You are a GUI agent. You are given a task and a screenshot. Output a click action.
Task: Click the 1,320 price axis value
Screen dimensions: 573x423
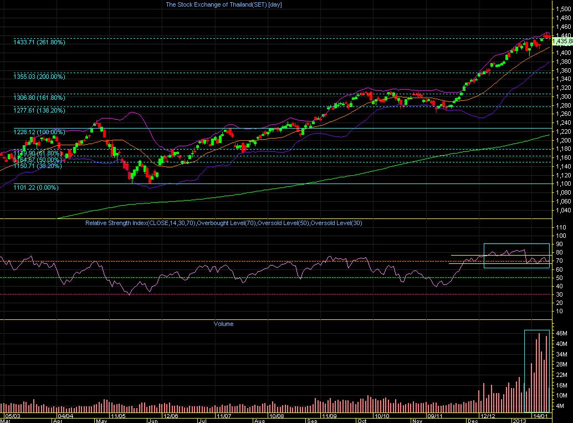pos(563,88)
